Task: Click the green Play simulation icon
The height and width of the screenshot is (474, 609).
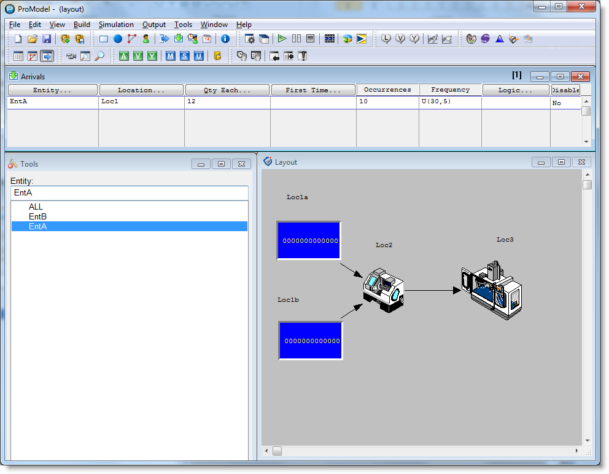Action: coord(282,39)
